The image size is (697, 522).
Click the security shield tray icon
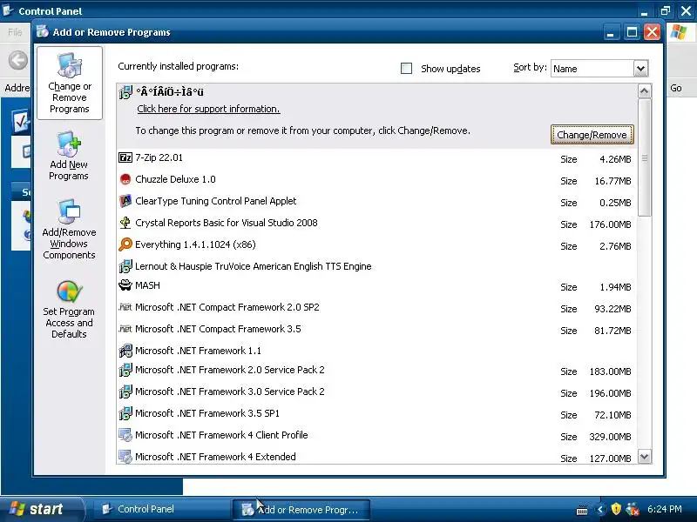point(616,509)
